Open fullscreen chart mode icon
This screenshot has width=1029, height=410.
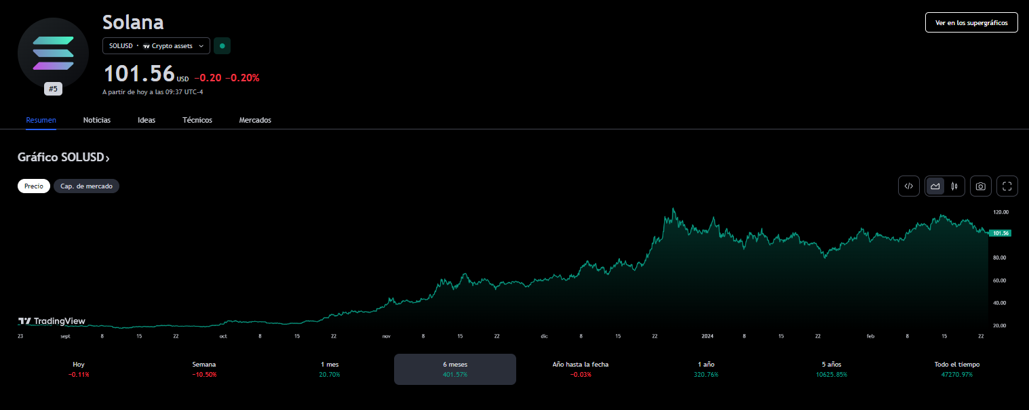pos(1007,186)
